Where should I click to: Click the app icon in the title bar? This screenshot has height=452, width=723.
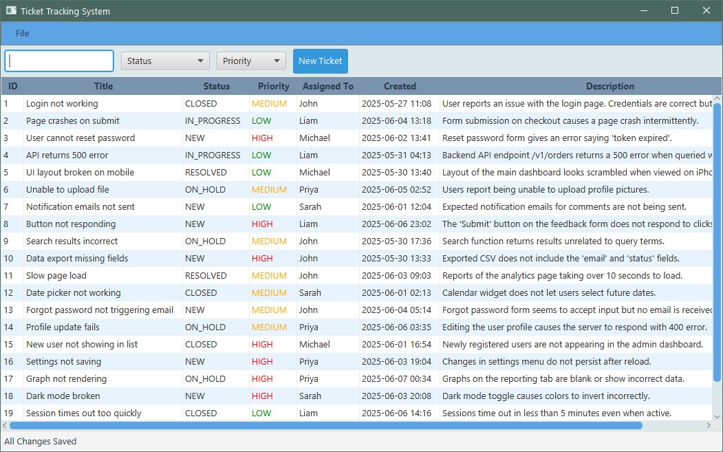[x=11, y=10]
